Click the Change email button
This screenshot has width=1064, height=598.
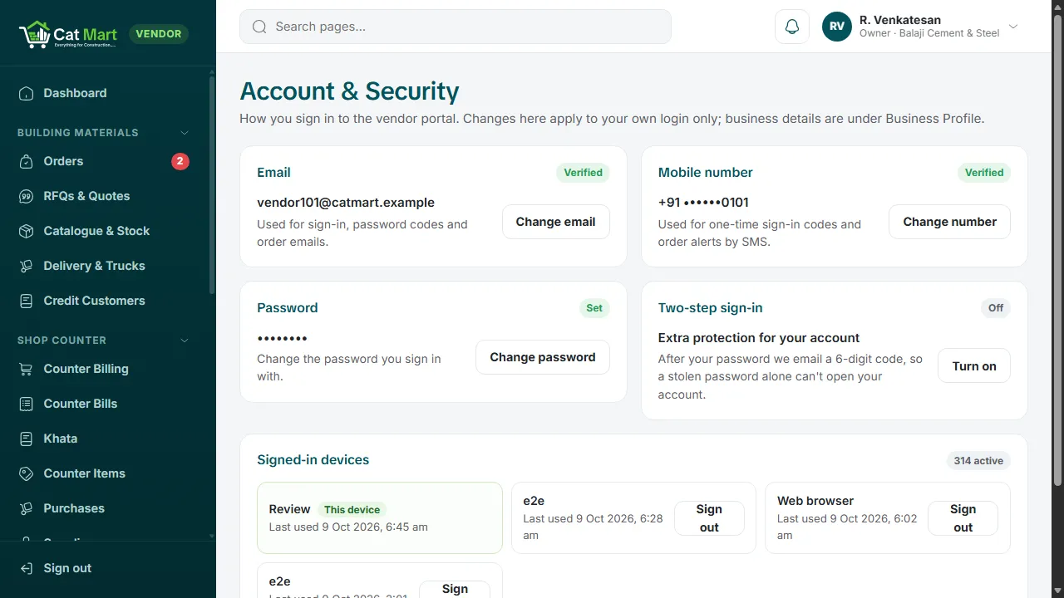coord(555,222)
